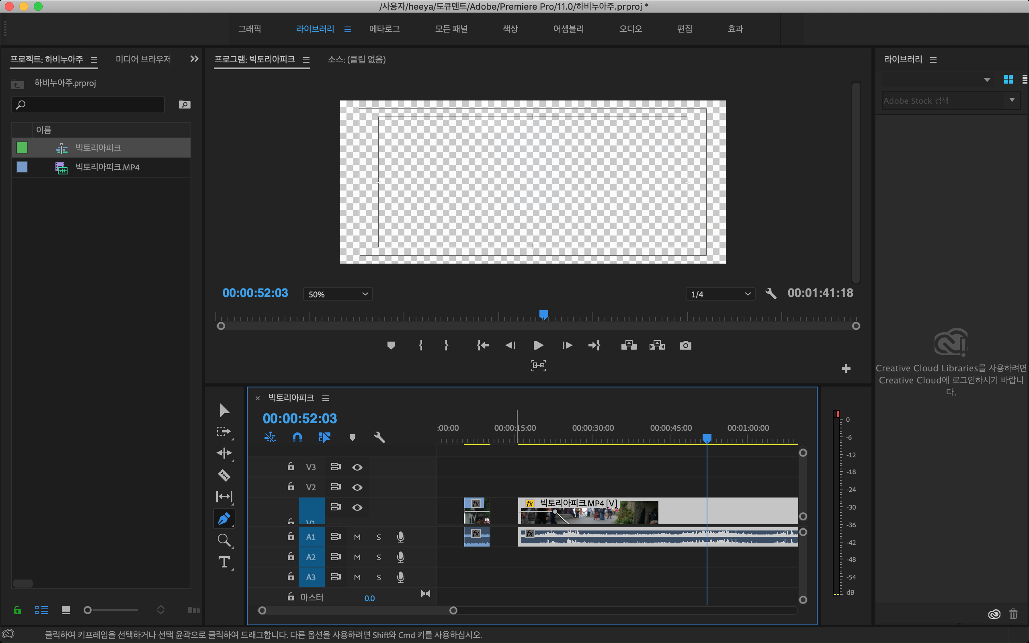The image size is (1029, 643).
Task: Select 빅토리아피크.MP4 clip in project
Action: point(101,167)
